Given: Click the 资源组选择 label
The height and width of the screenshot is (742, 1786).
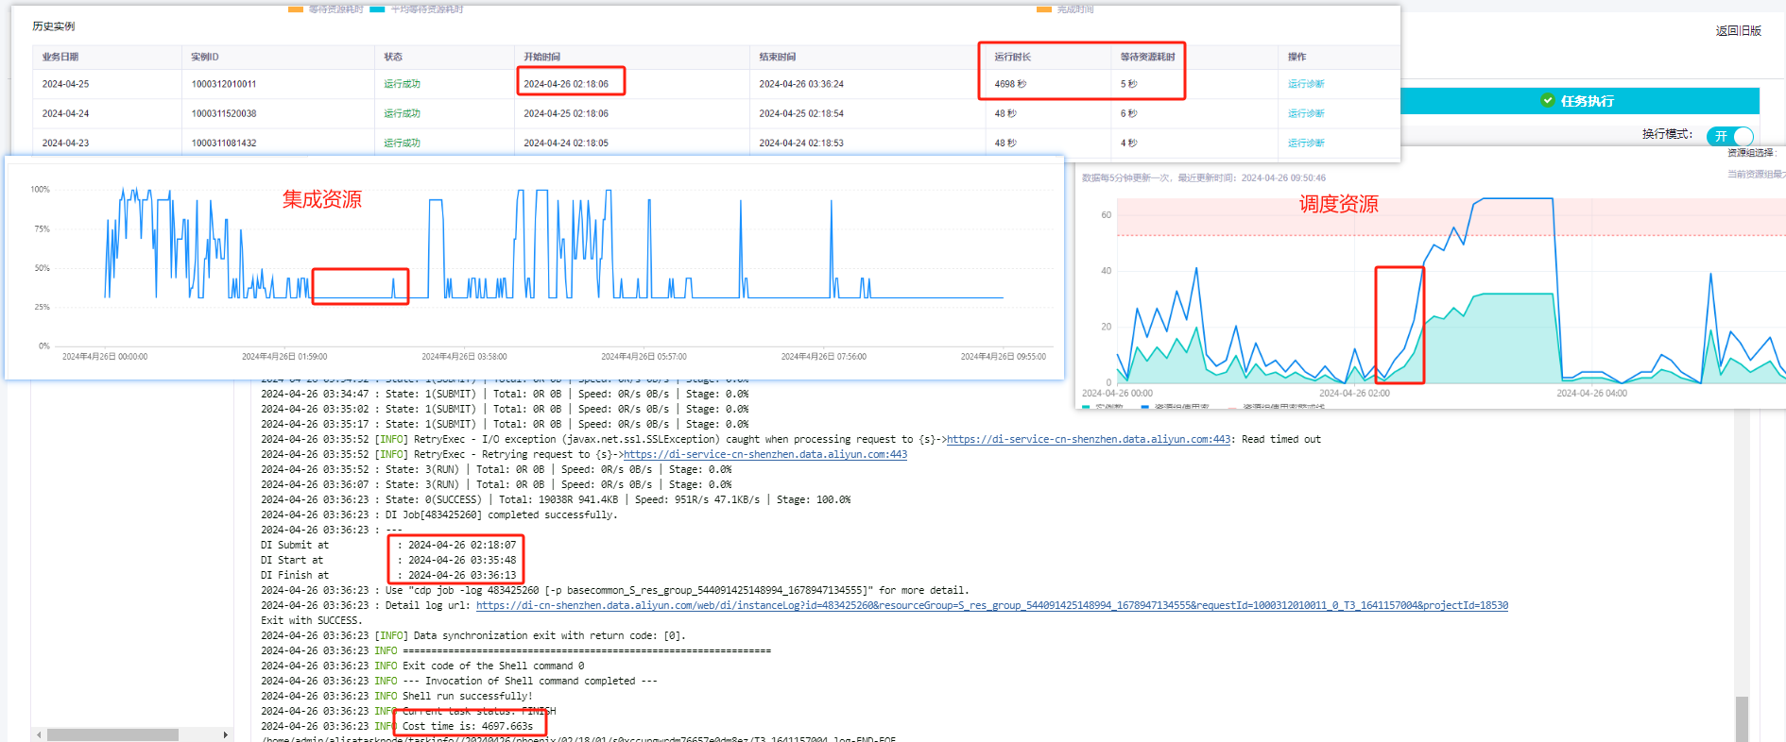Looking at the screenshot, I should point(1752,153).
